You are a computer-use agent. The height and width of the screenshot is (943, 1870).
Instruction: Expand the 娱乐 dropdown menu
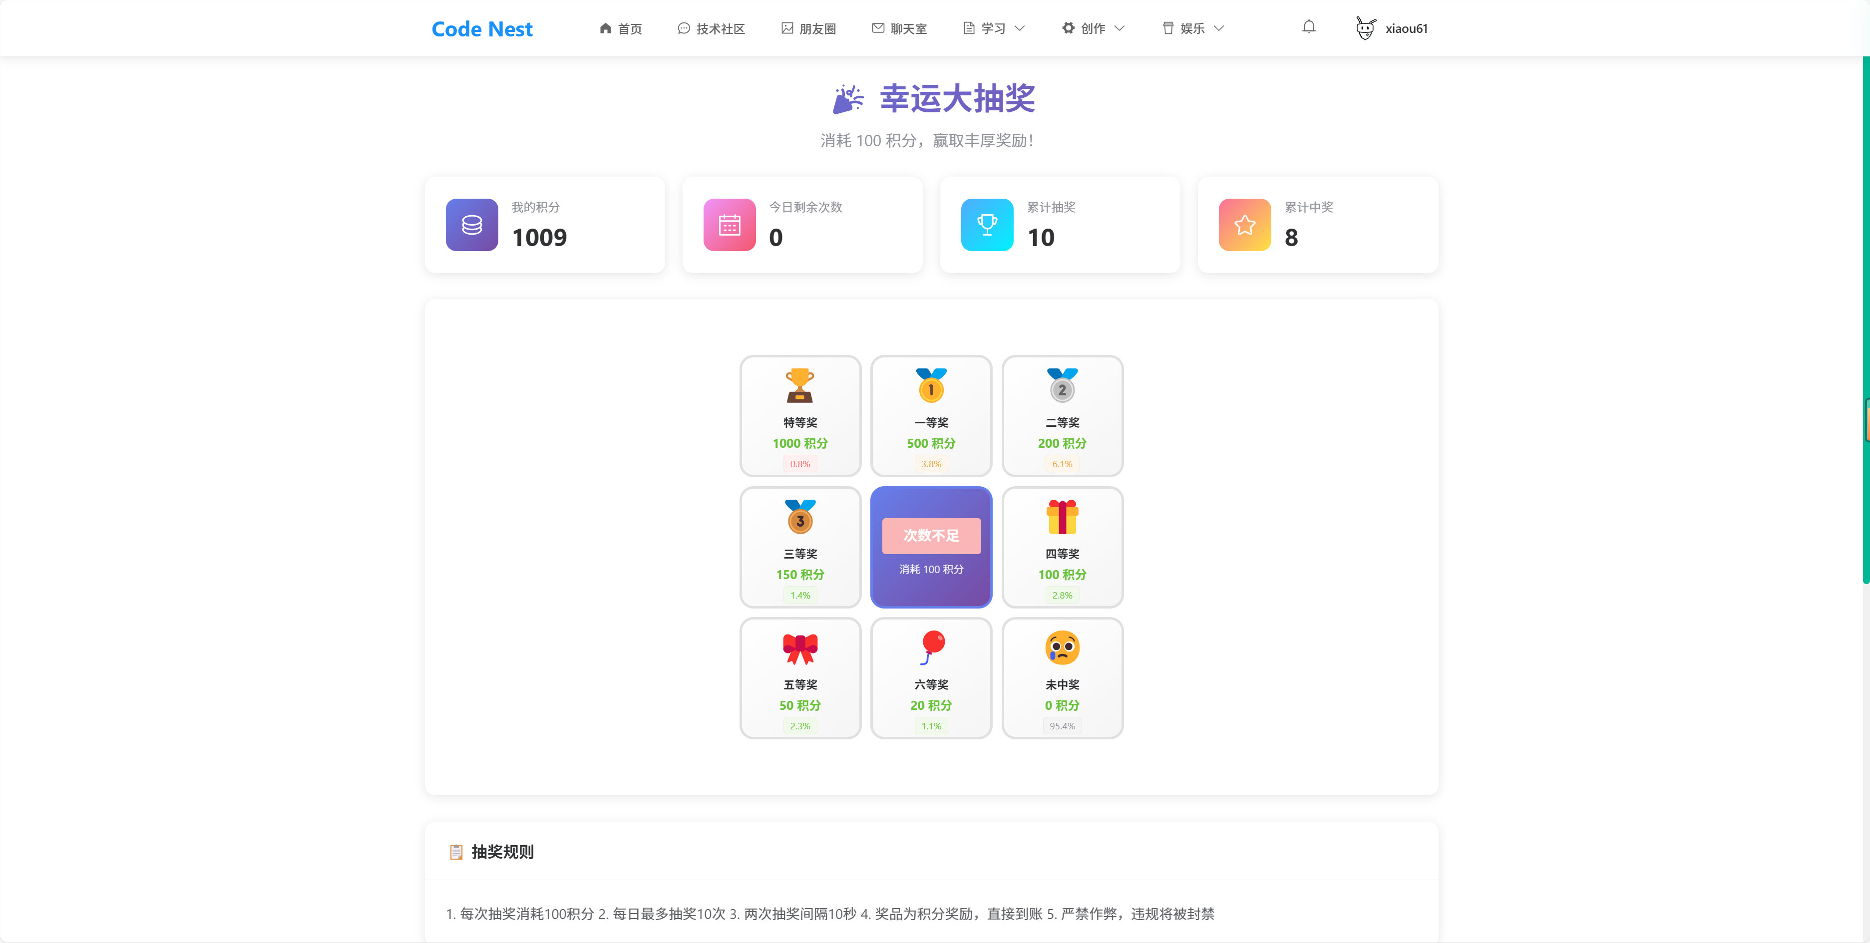tap(1193, 28)
